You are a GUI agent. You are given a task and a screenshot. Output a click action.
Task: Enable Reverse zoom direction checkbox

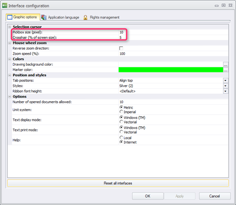click(x=121, y=49)
